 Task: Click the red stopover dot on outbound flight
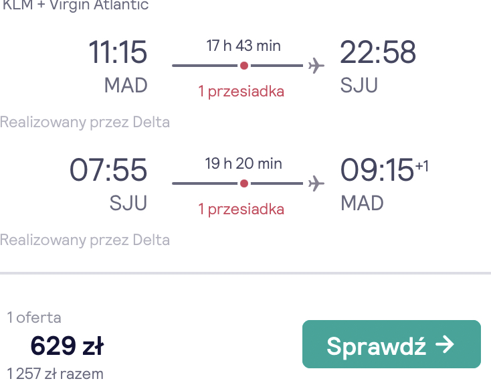tap(244, 66)
